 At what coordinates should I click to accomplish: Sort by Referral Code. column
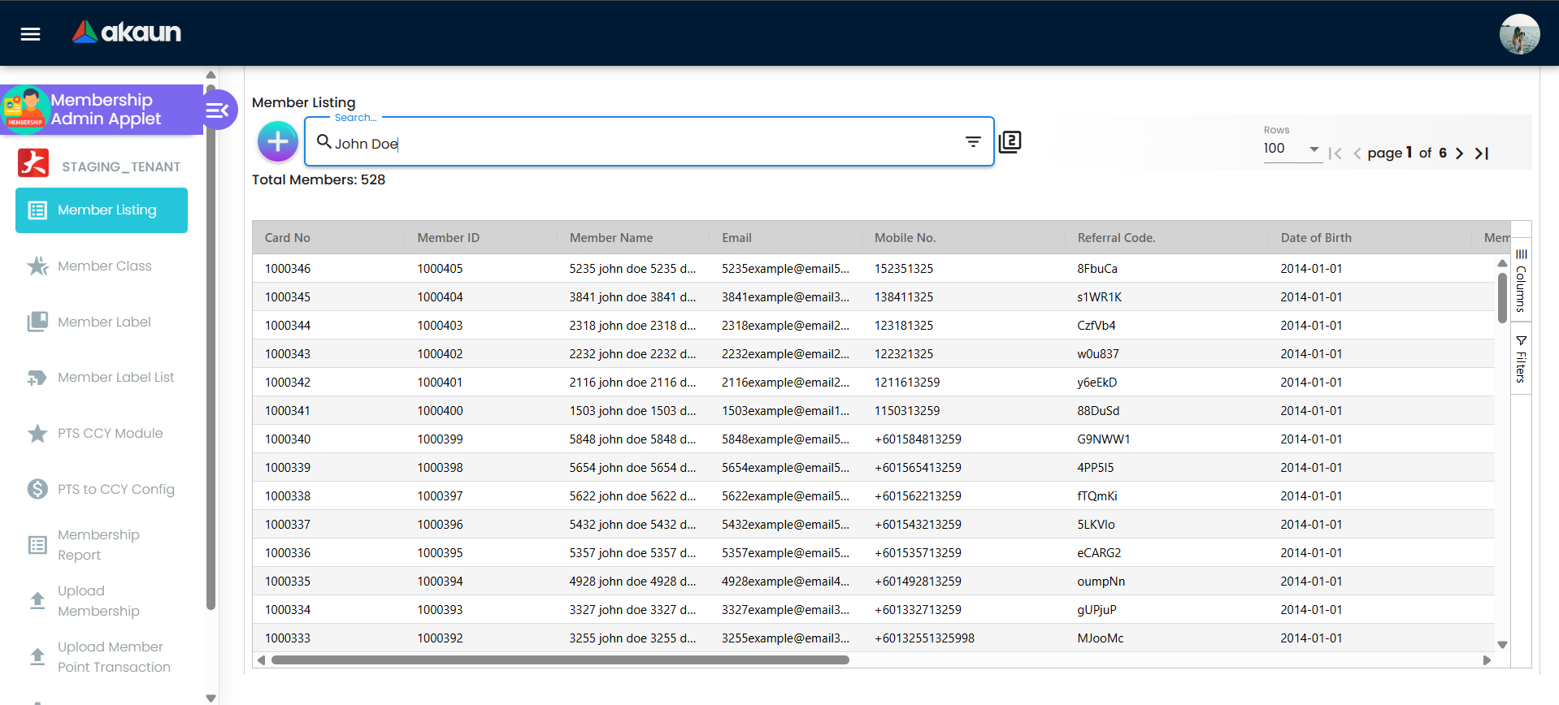pyautogui.click(x=1116, y=238)
